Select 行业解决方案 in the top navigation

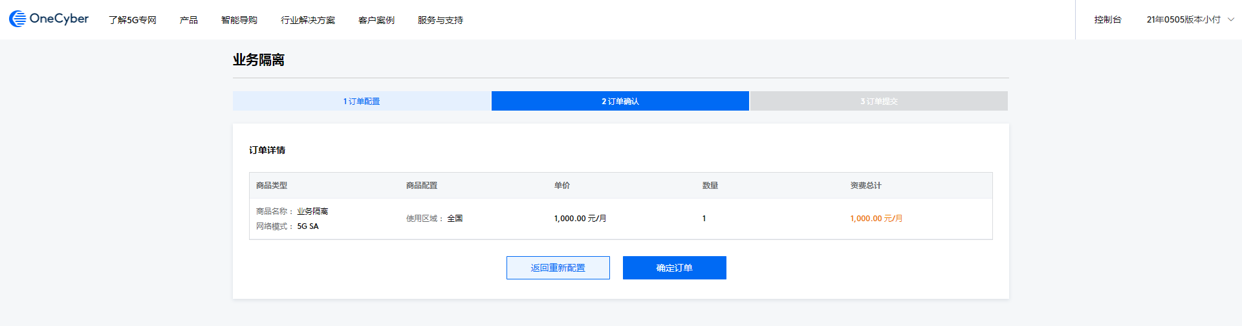308,20
